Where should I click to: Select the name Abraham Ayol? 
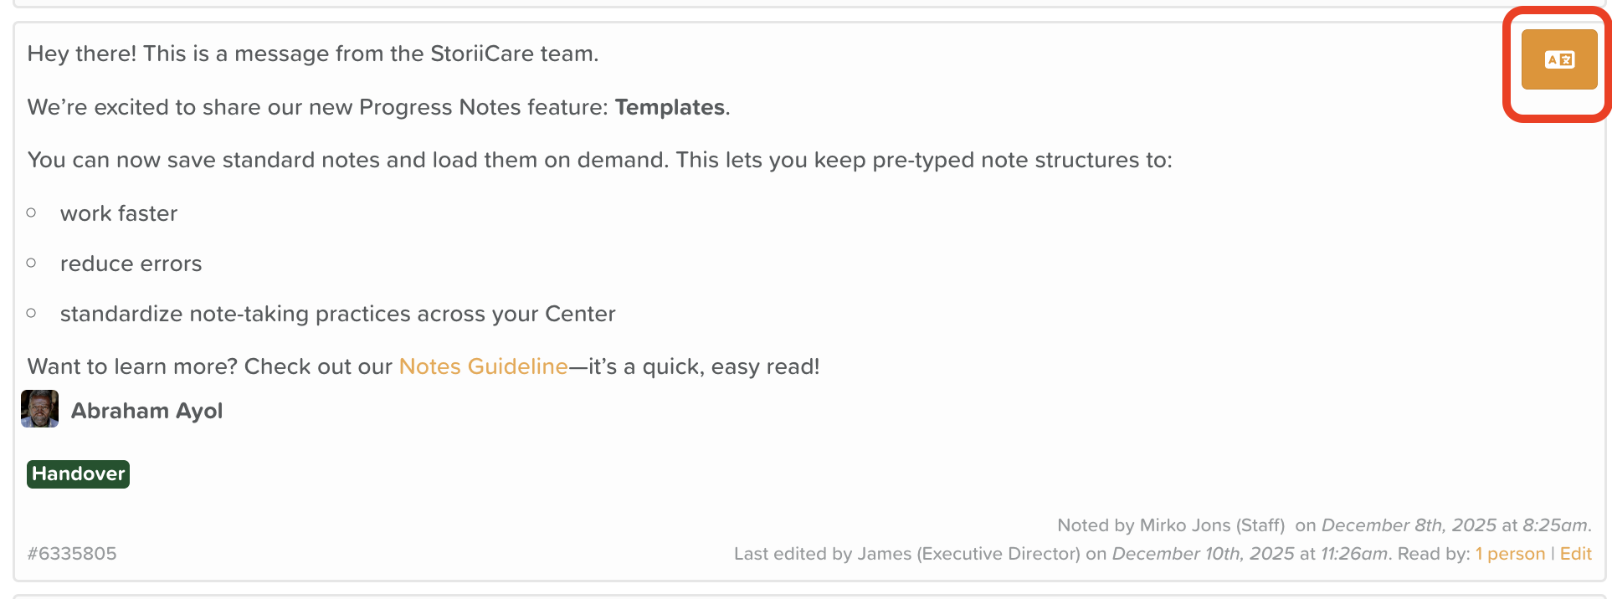(x=146, y=411)
